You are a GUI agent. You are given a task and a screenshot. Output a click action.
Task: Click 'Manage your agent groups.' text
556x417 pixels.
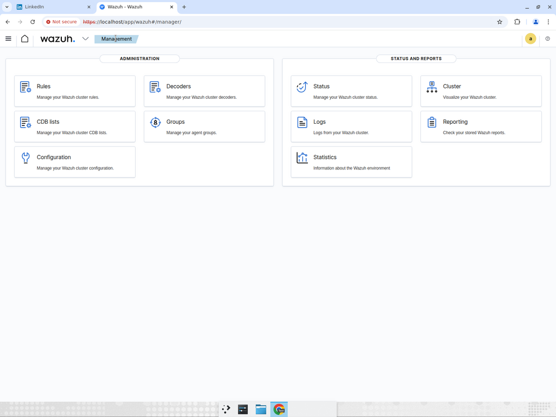coord(192,132)
